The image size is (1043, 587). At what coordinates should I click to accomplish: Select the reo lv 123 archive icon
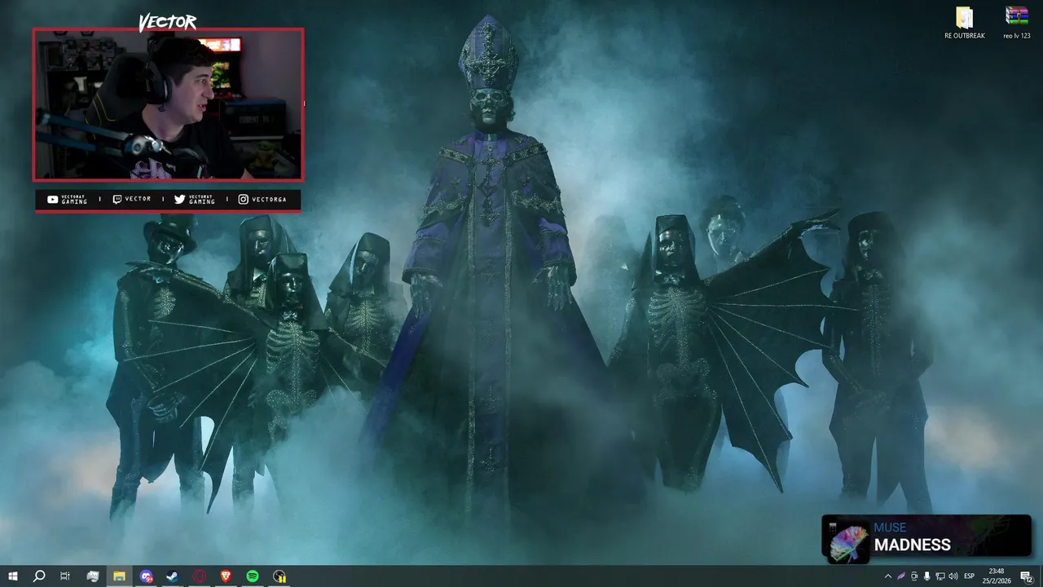tap(1017, 23)
